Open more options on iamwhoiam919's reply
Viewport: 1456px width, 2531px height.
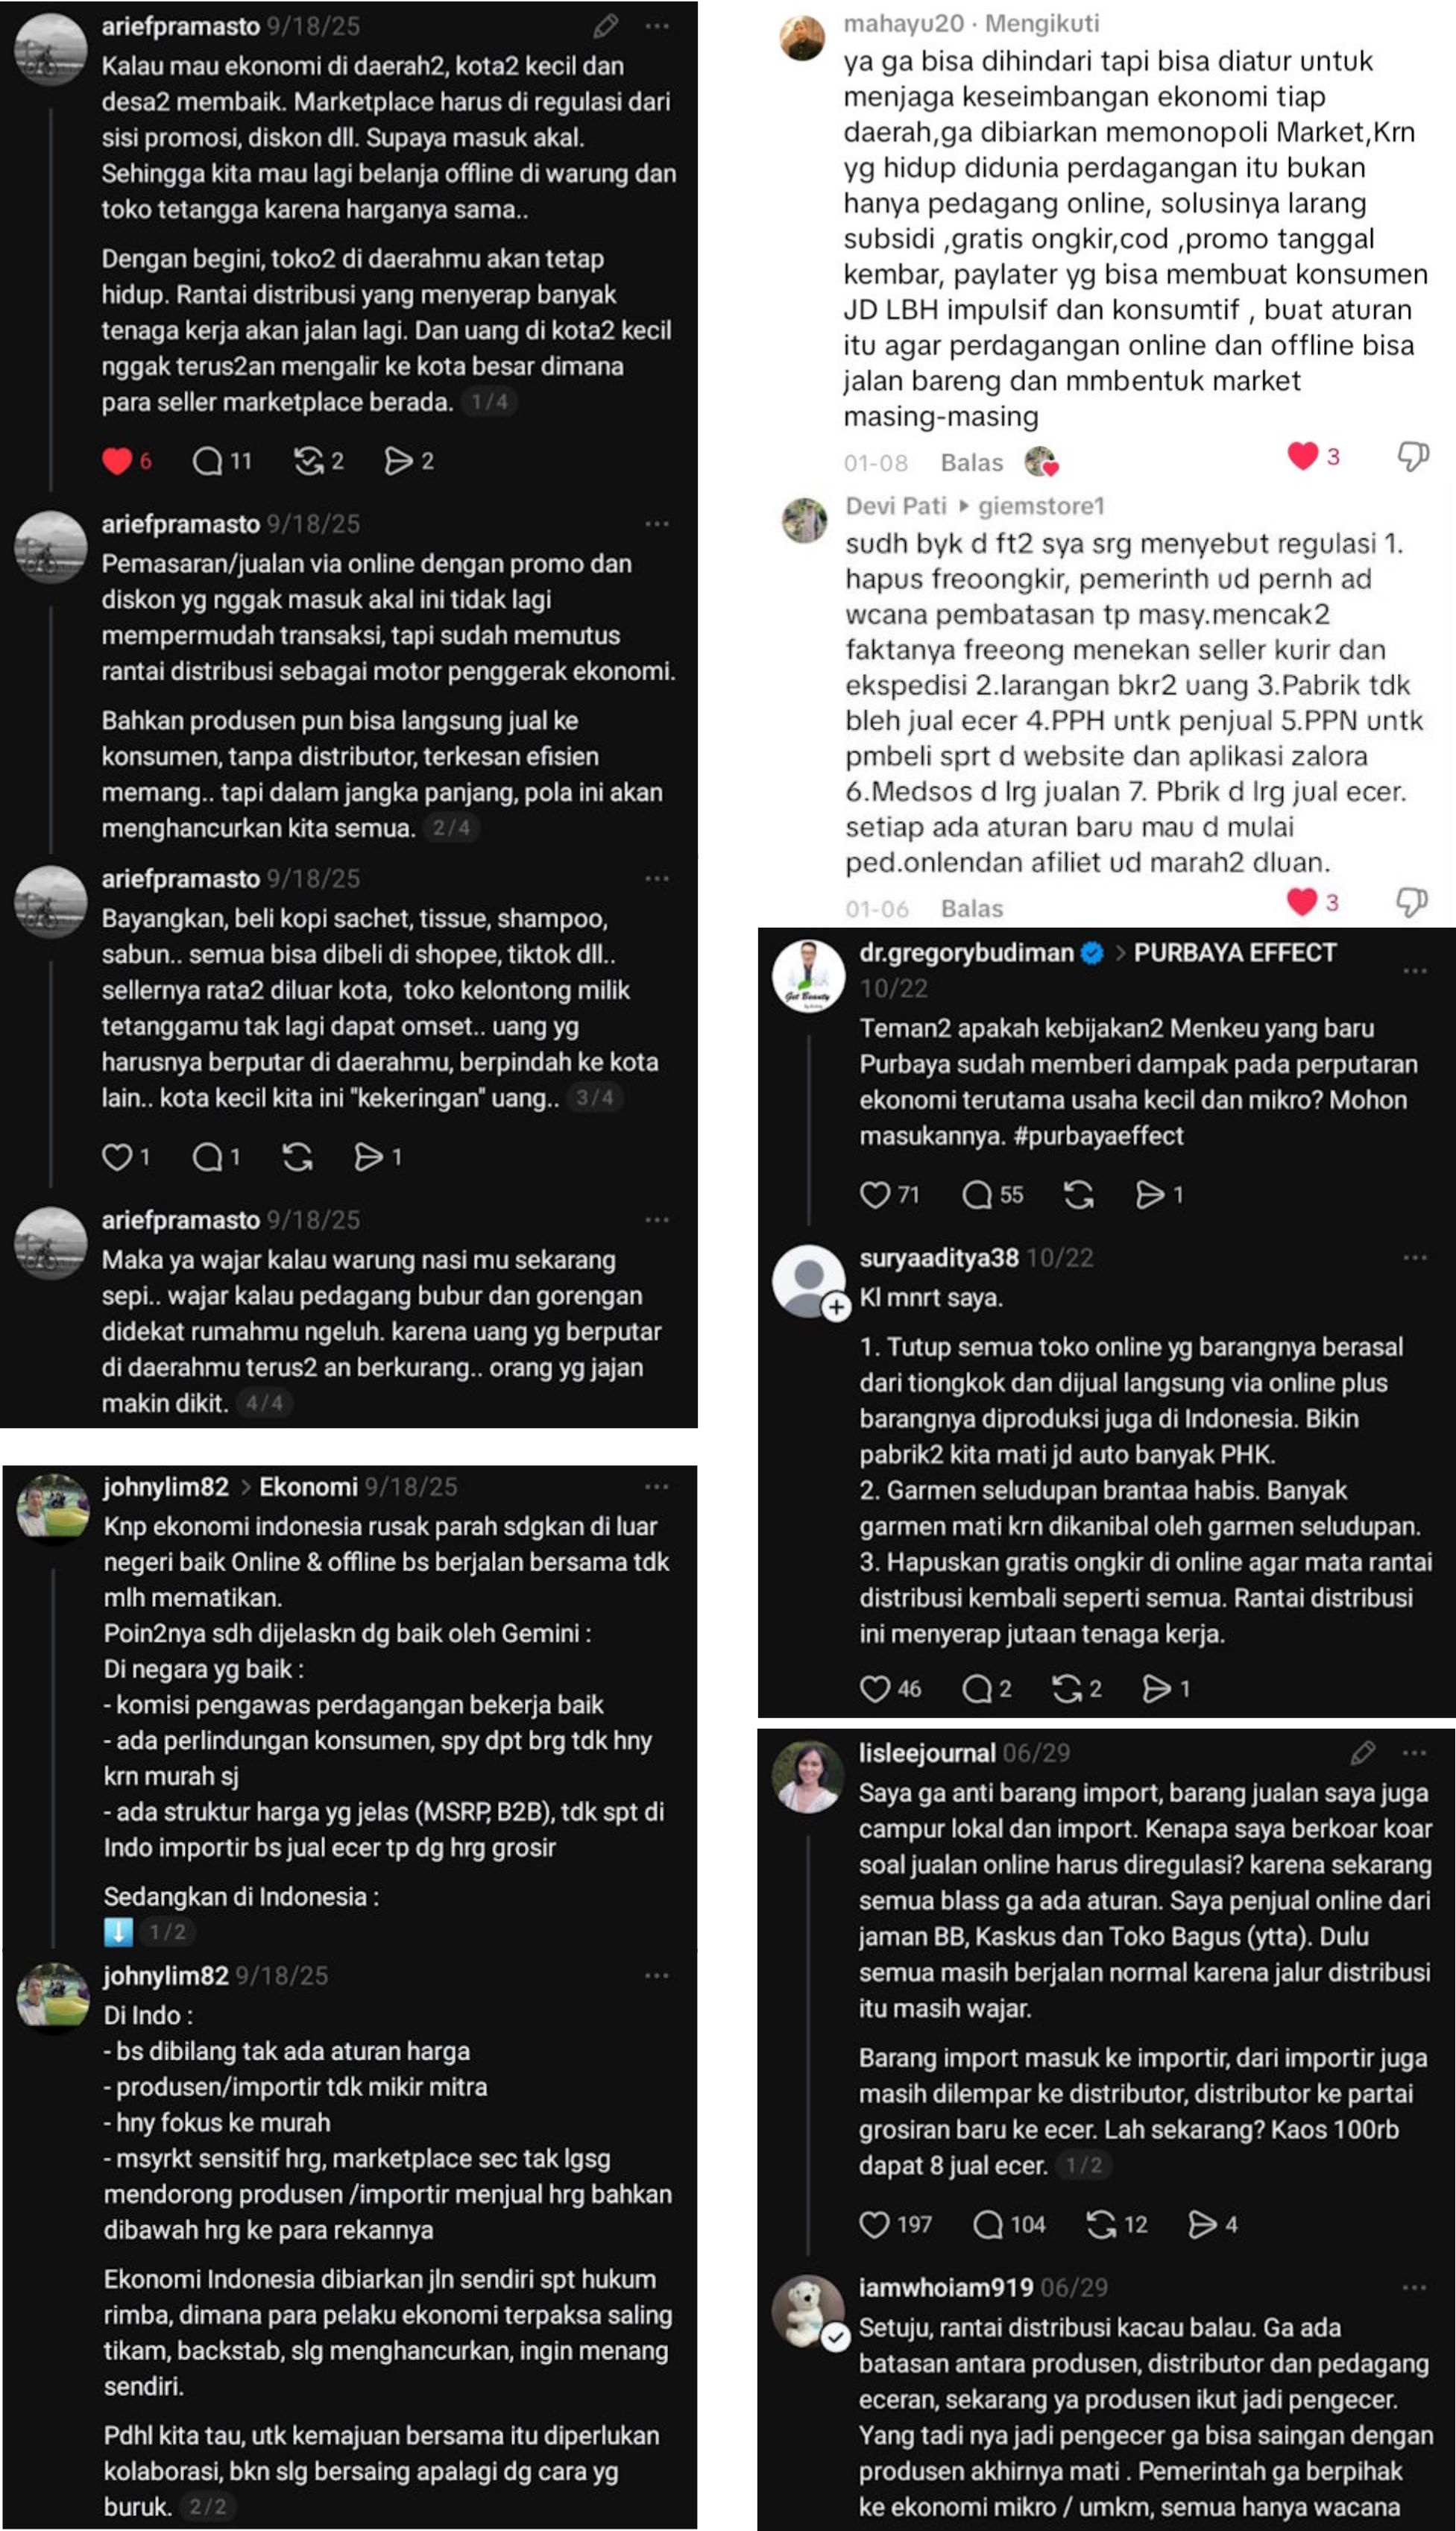click(1414, 2287)
